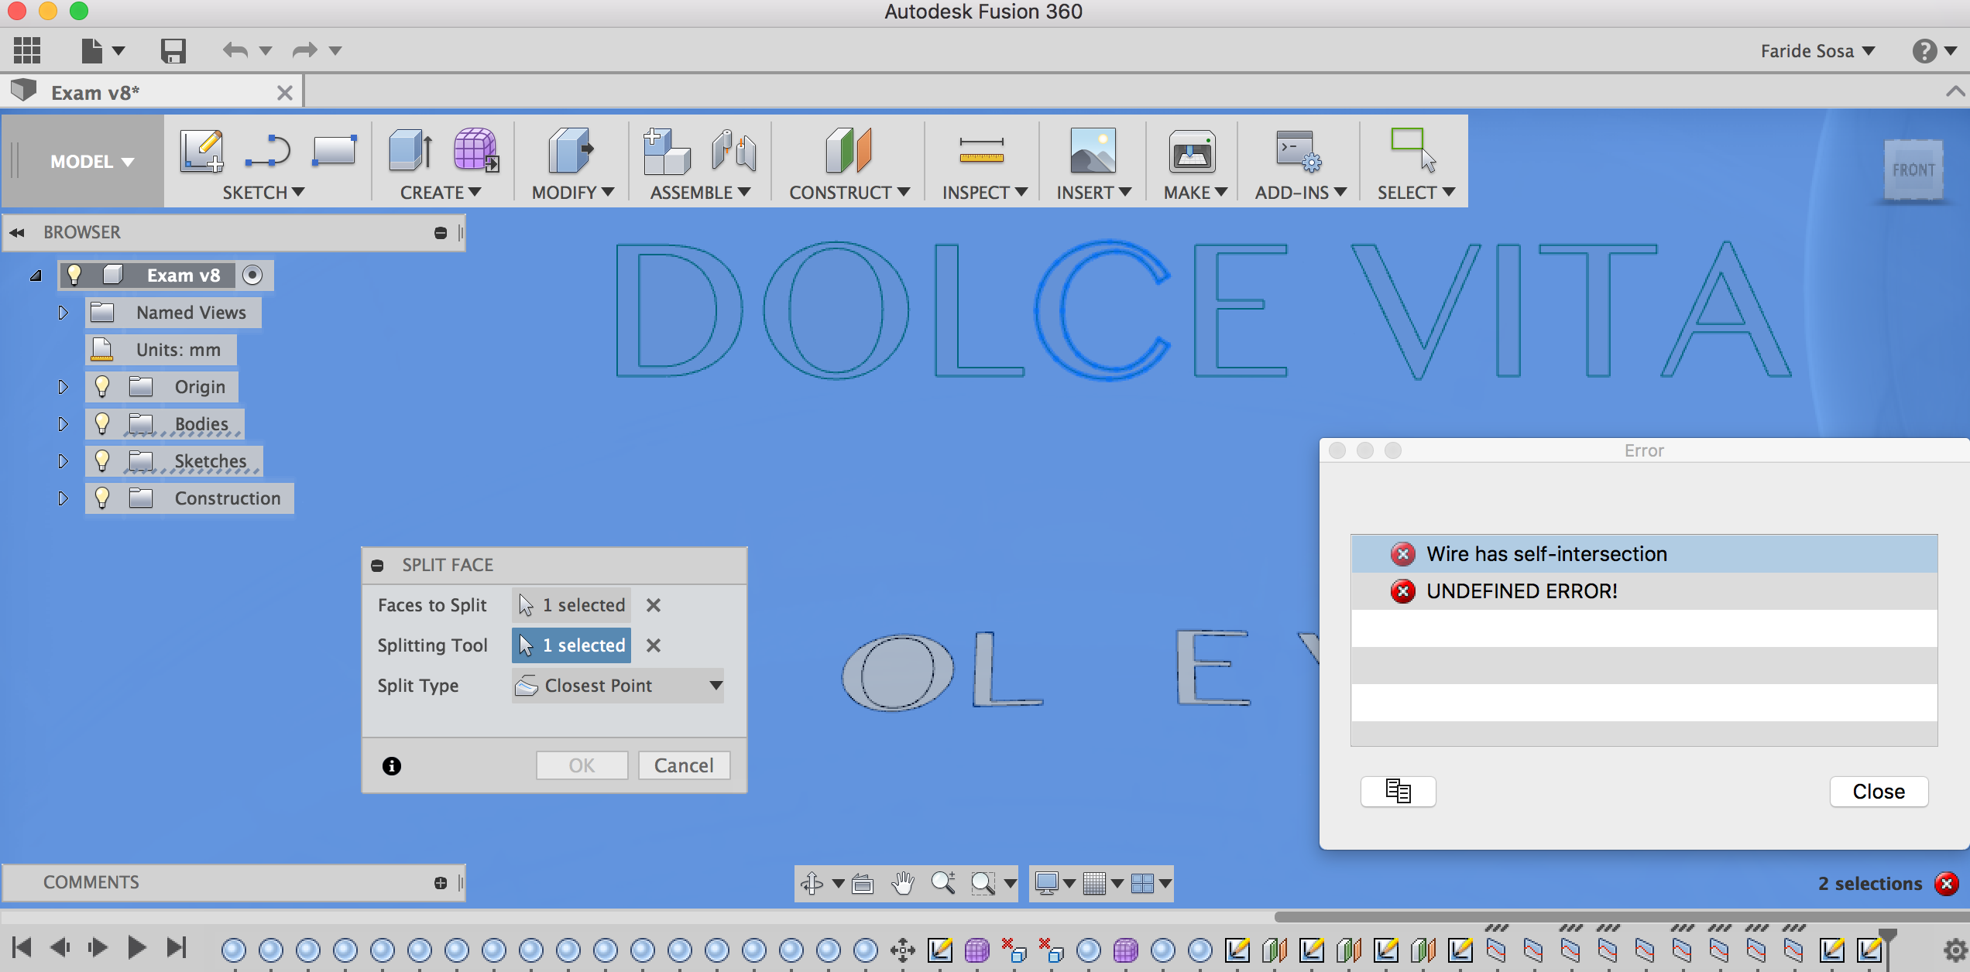This screenshot has height=972, width=1970.
Task: Click the copy error report icon
Action: coord(1398,792)
